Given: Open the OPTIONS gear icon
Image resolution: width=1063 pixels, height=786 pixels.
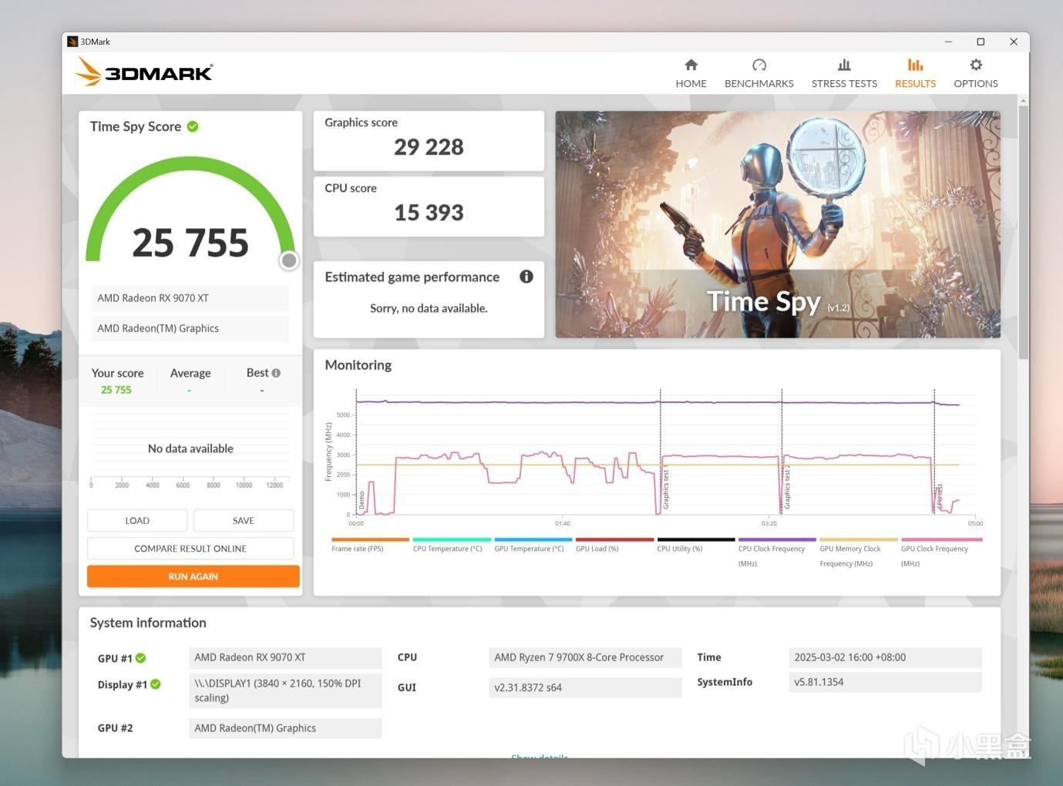Looking at the screenshot, I should tap(976, 65).
